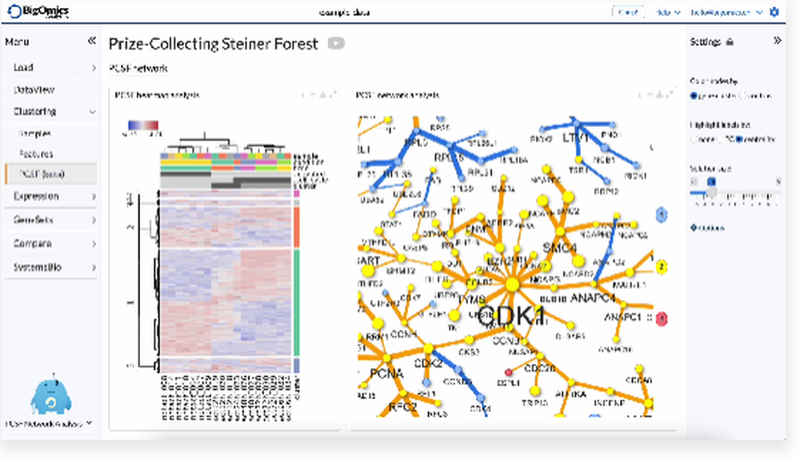
Task: Choose the first Colored nodes by option
Action: (694, 95)
